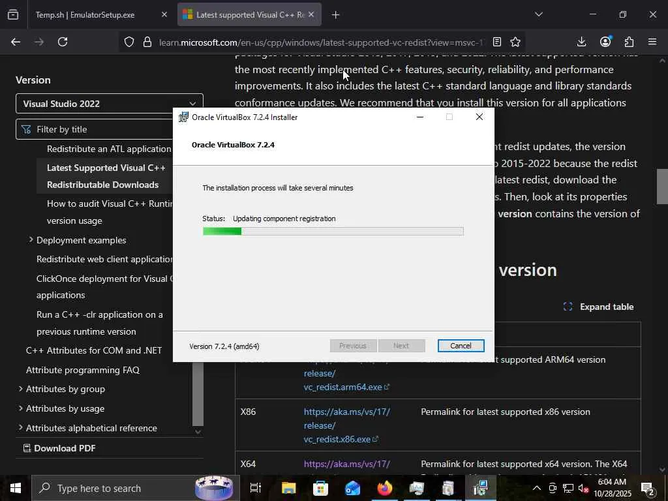Click Firefox back arrow button
This screenshot has width=668, height=501.
point(16,42)
